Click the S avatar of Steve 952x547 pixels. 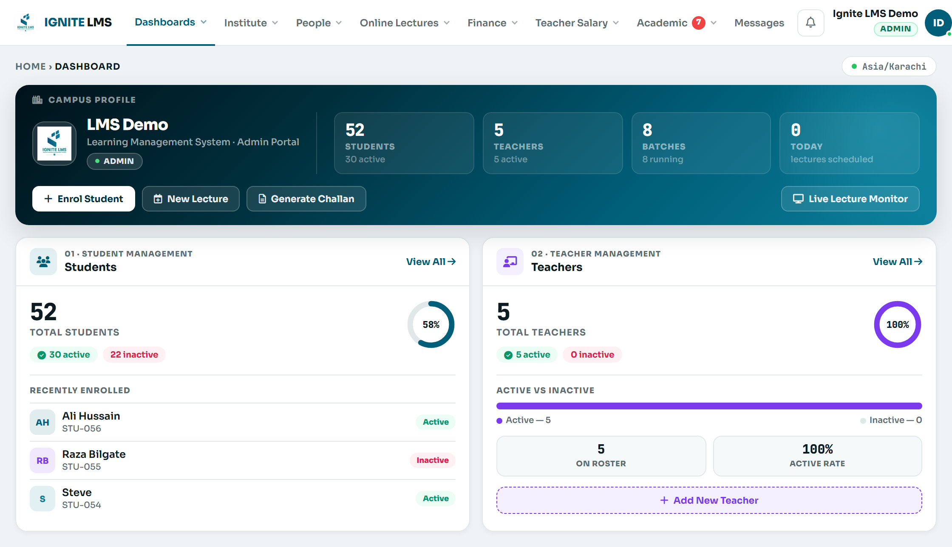tap(42, 499)
